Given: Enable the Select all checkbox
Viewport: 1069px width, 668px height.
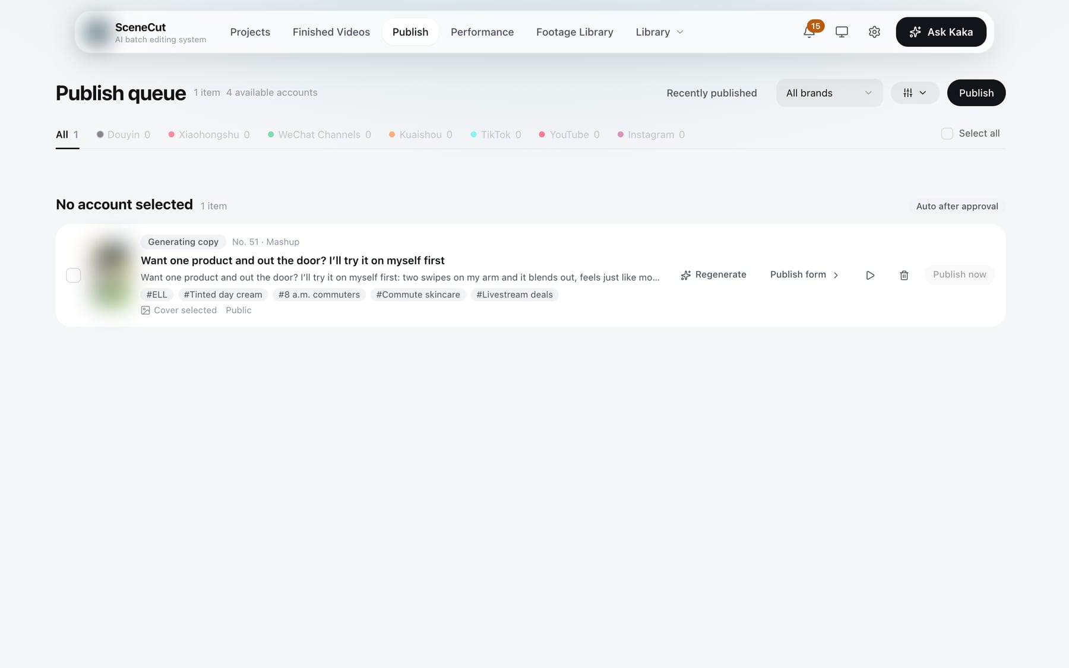Looking at the screenshot, I should point(947,134).
